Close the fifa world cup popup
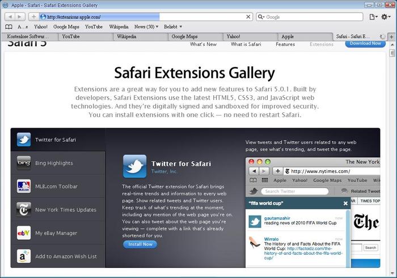The width and height of the screenshot is (397, 278). pos(345,203)
